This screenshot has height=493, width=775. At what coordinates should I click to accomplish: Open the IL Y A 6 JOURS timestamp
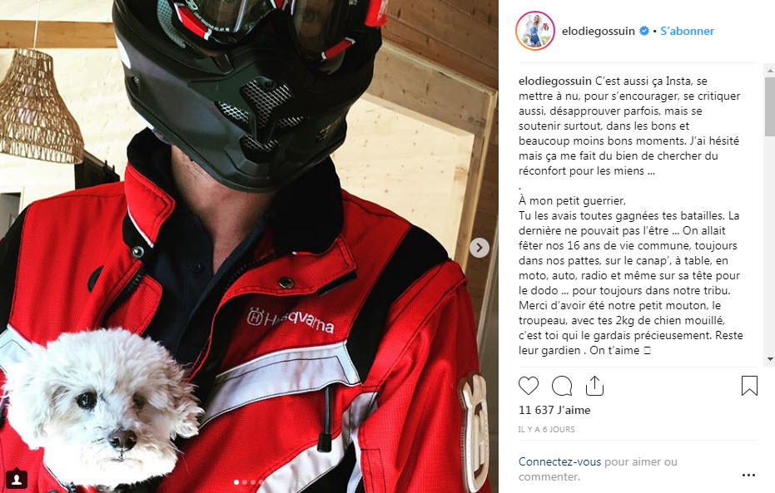pos(546,429)
